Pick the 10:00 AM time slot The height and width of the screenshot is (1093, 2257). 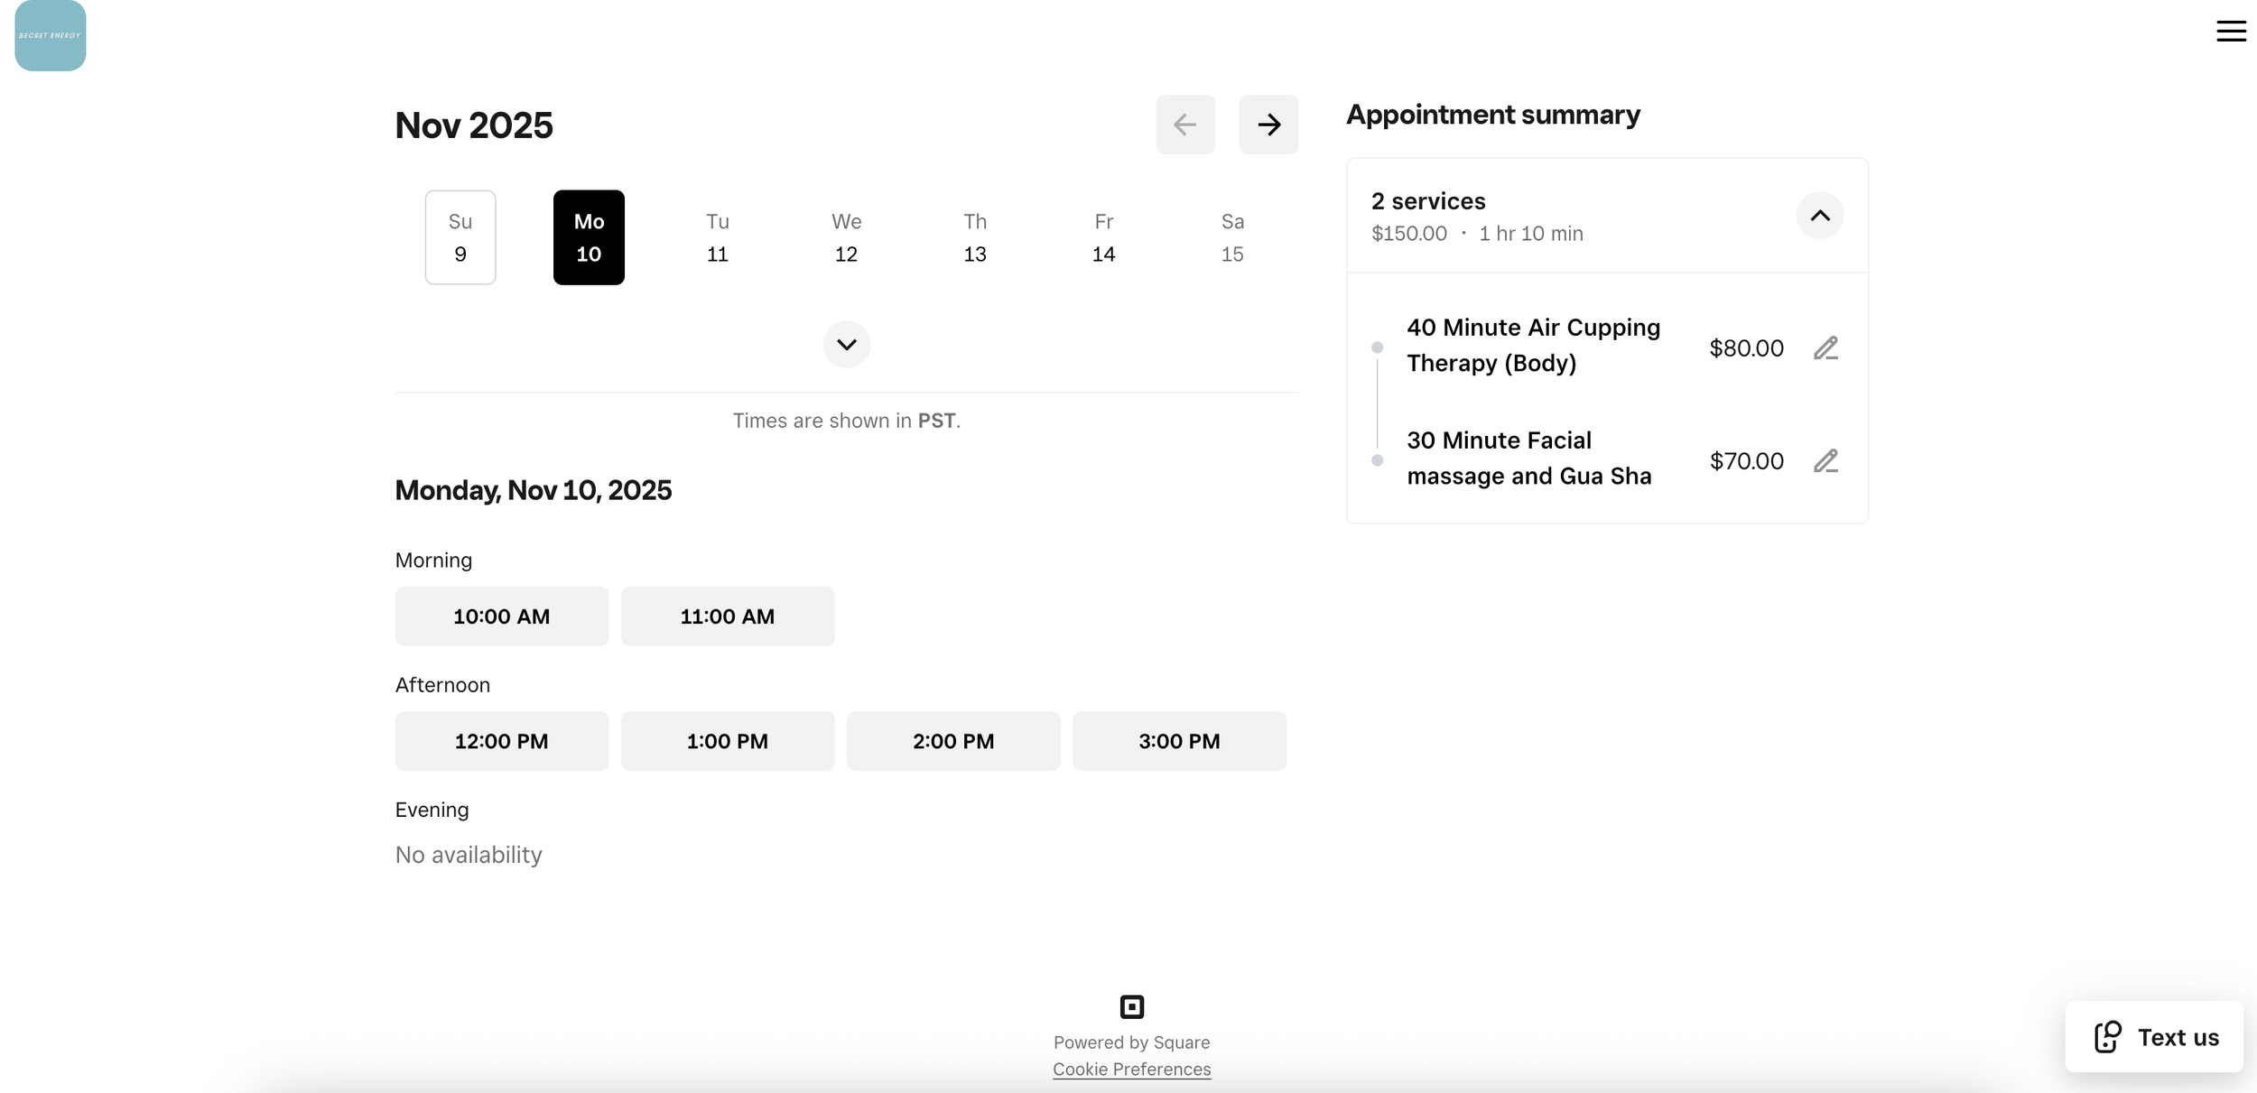click(x=501, y=616)
